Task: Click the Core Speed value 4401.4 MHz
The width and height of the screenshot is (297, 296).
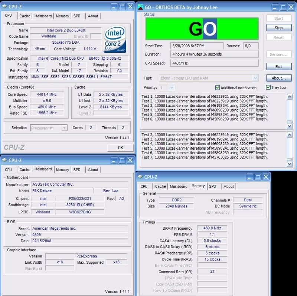Action: (x=47, y=94)
